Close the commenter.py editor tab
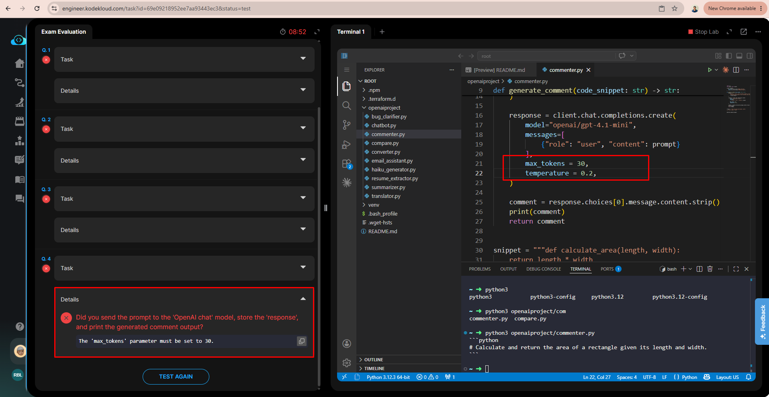Image resolution: width=769 pixels, height=397 pixels. coord(589,70)
